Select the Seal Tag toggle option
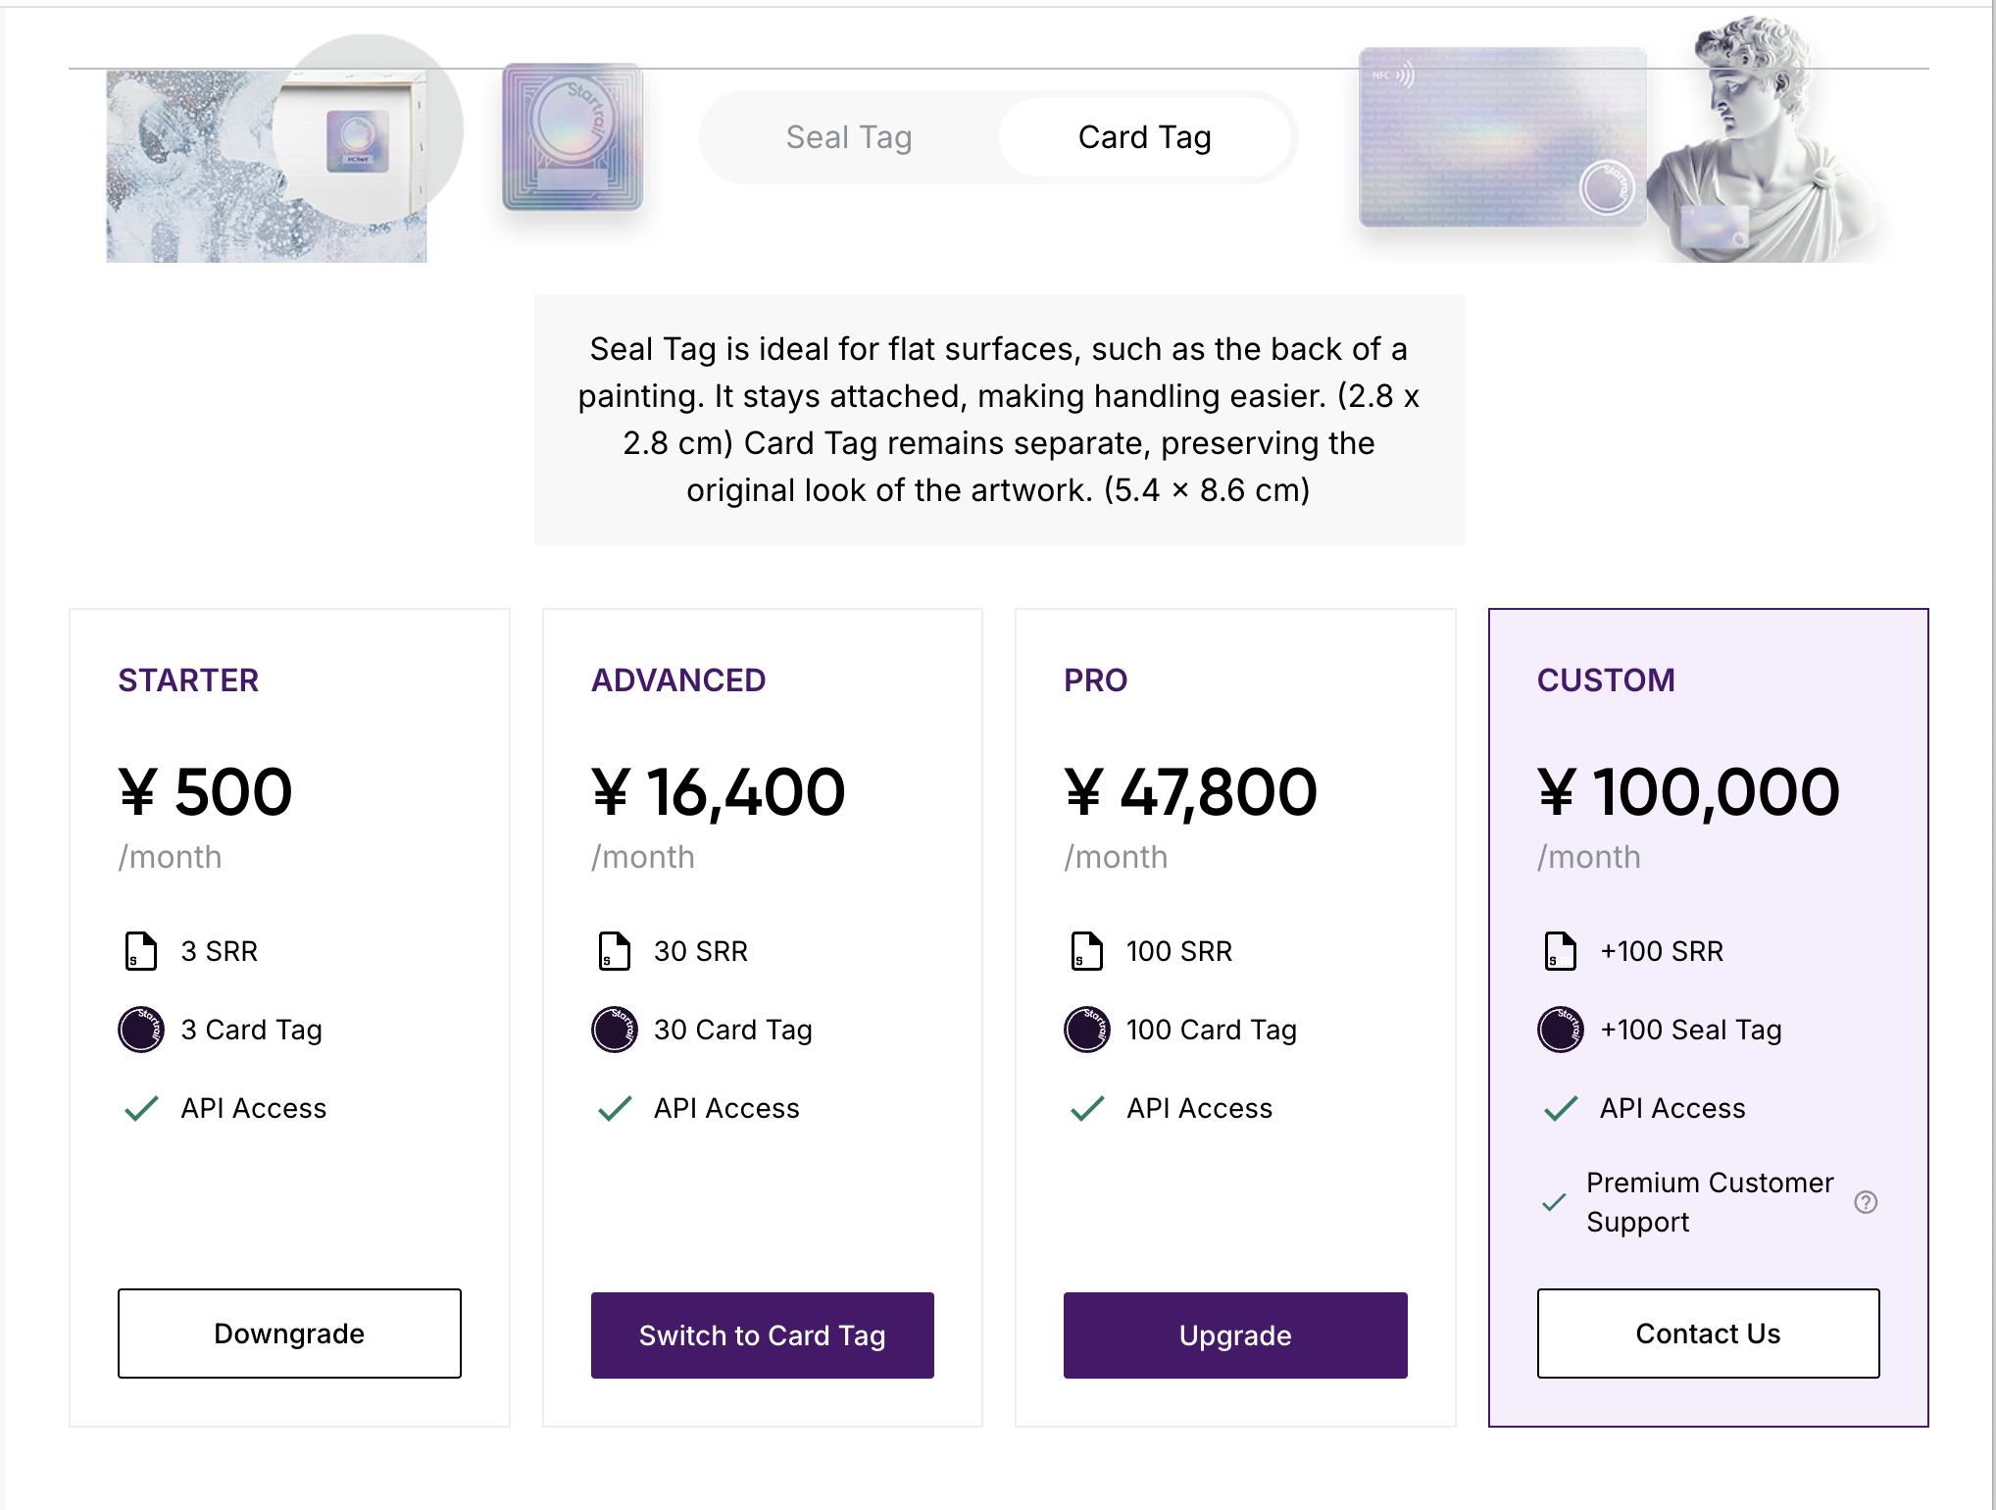1996x1510 pixels. pos(849,137)
